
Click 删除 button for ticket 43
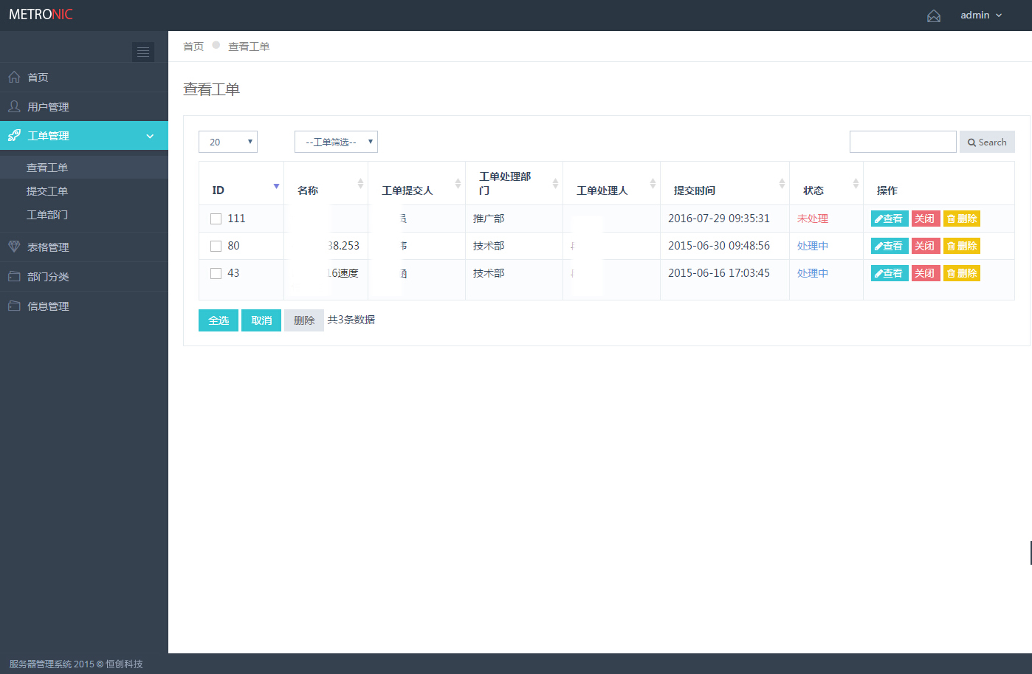coord(962,273)
